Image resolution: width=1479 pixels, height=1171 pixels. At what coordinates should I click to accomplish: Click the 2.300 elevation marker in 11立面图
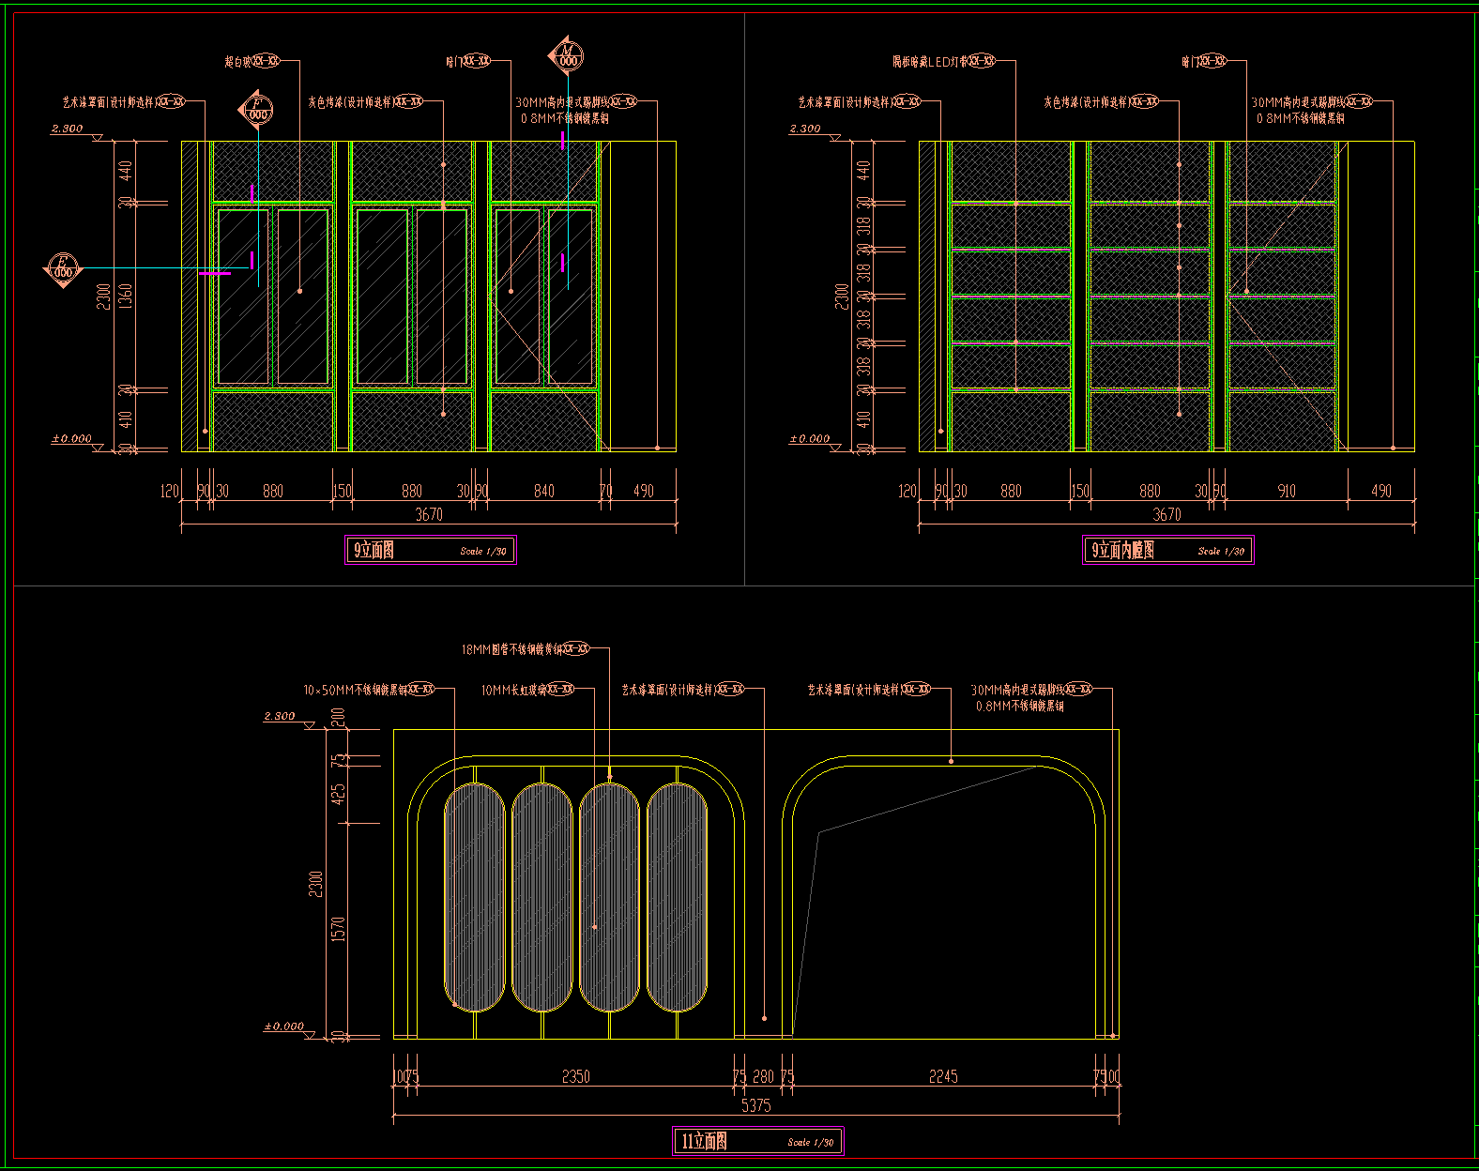(280, 717)
